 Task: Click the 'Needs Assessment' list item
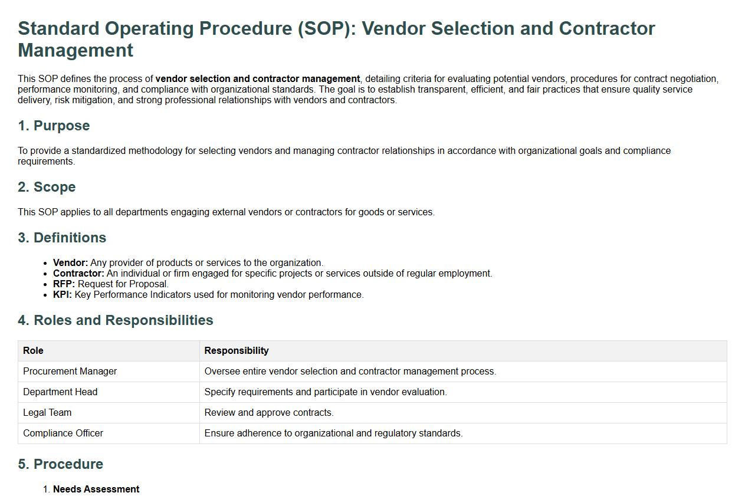(x=96, y=490)
